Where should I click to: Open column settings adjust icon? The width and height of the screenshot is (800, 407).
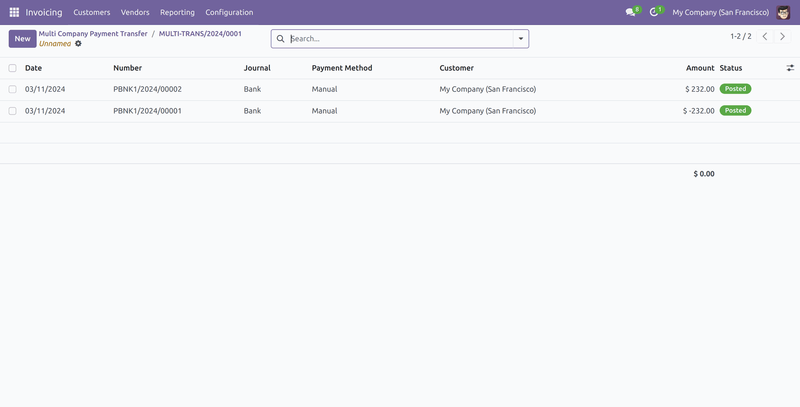(790, 68)
